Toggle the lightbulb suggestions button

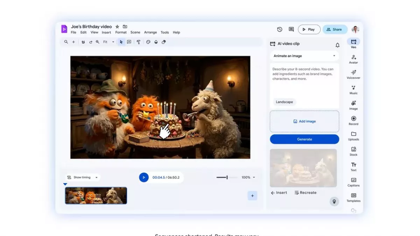click(x=334, y=201)
